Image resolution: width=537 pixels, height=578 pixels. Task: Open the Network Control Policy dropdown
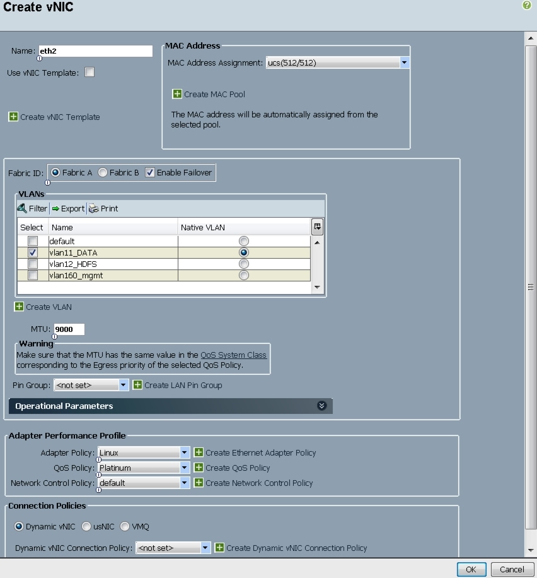[185, 483]
